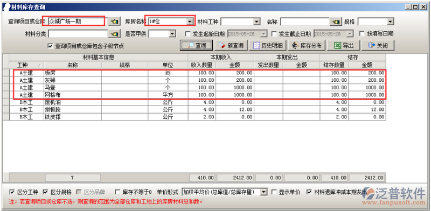Sort by the 工种 column header
Screen dimensions: 431x211
click(26, 65)
